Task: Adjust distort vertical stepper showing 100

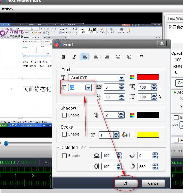Action: coord(119,167)
